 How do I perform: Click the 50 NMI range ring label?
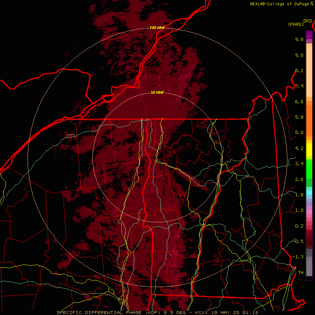click(x=157, y=92)
